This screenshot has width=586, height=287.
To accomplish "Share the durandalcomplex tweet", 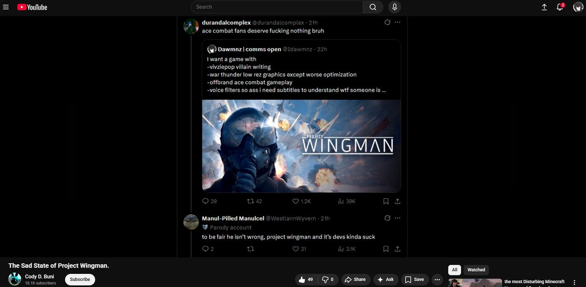I will [x=398, y=201].
